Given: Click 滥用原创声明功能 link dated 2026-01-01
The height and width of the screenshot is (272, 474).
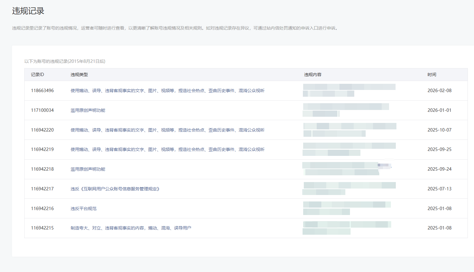Looking at the screenshot, I should [x=88, y=110].
